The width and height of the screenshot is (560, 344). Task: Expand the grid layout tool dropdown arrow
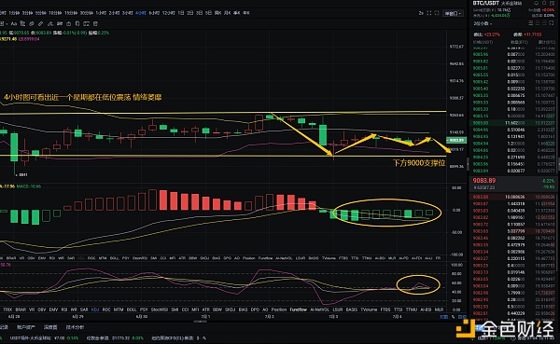click(x=7, y=24)
